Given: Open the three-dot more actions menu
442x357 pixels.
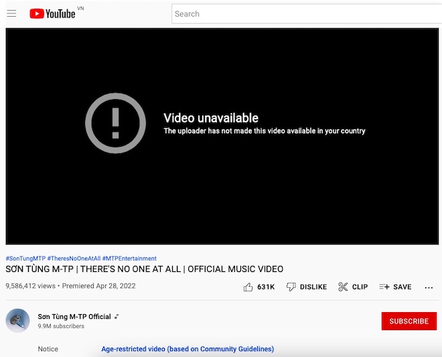Looking at the screenshot, I should coord(429,287).
